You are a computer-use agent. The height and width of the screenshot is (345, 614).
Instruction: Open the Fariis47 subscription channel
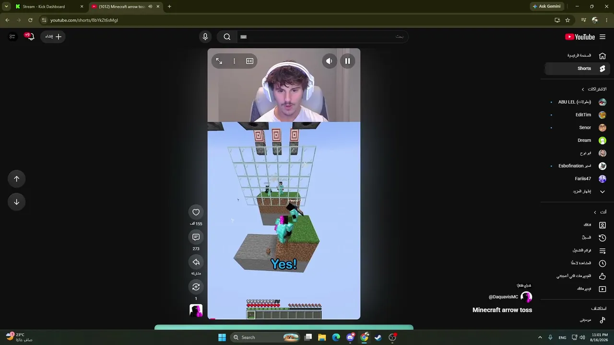pos(578,179)
